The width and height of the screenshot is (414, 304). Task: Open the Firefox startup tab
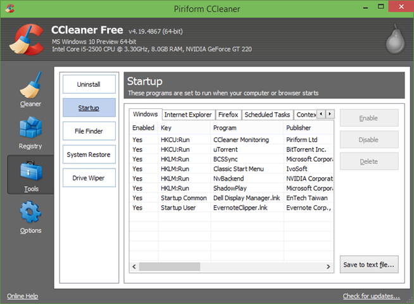228,115
